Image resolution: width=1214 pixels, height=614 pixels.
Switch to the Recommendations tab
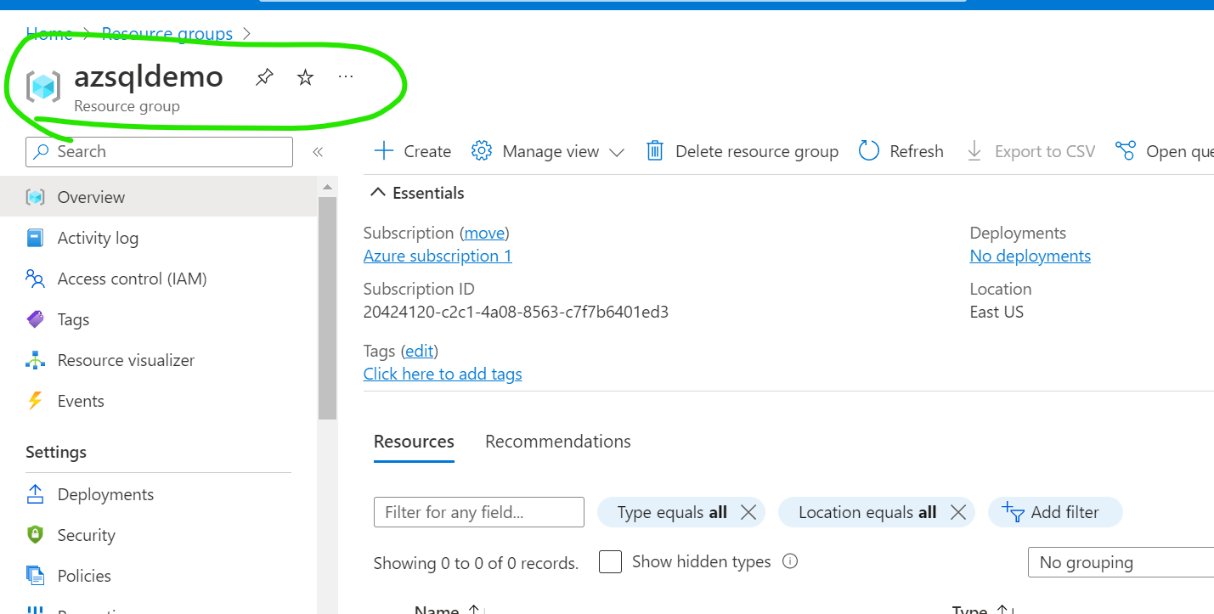point(558,442)
